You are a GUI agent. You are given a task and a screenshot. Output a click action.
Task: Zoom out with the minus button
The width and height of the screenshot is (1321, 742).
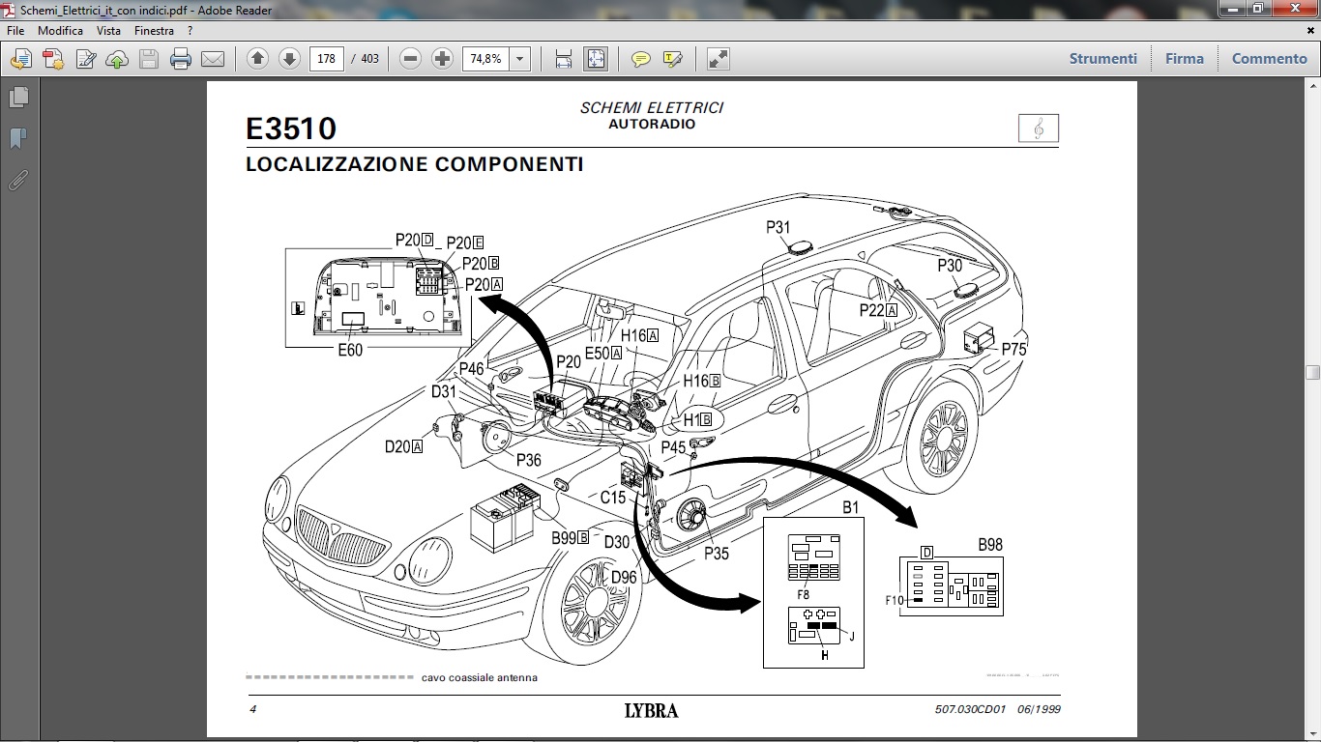pos(410,59)
